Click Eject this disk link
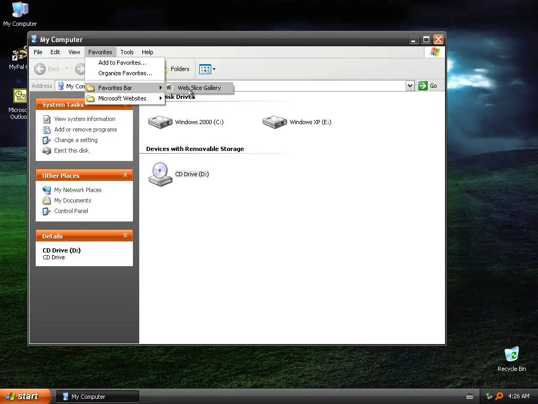This screenshot has height=404, width=538. tap(71, 150)
